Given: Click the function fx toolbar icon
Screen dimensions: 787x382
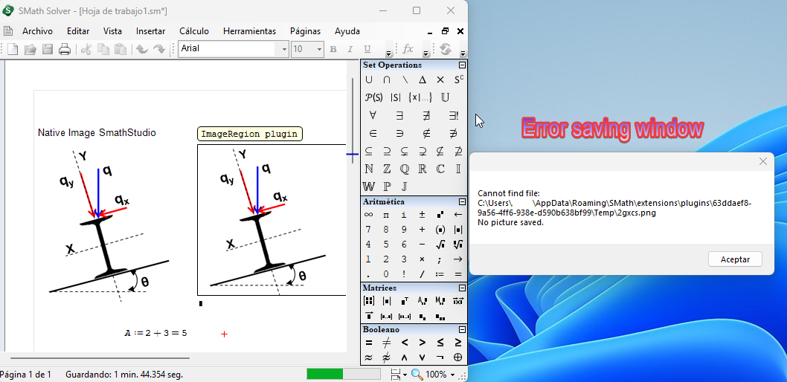Looking at the screenshot, I should [408, 49].
